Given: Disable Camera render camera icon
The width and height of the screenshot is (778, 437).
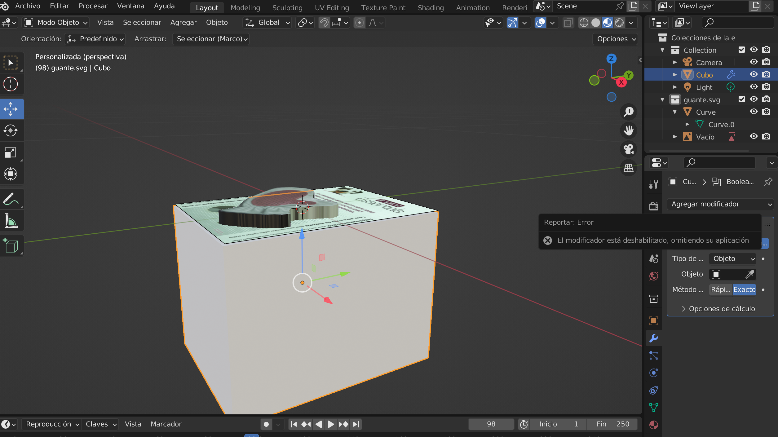Looking at the screenshot, I should point(766,62).
